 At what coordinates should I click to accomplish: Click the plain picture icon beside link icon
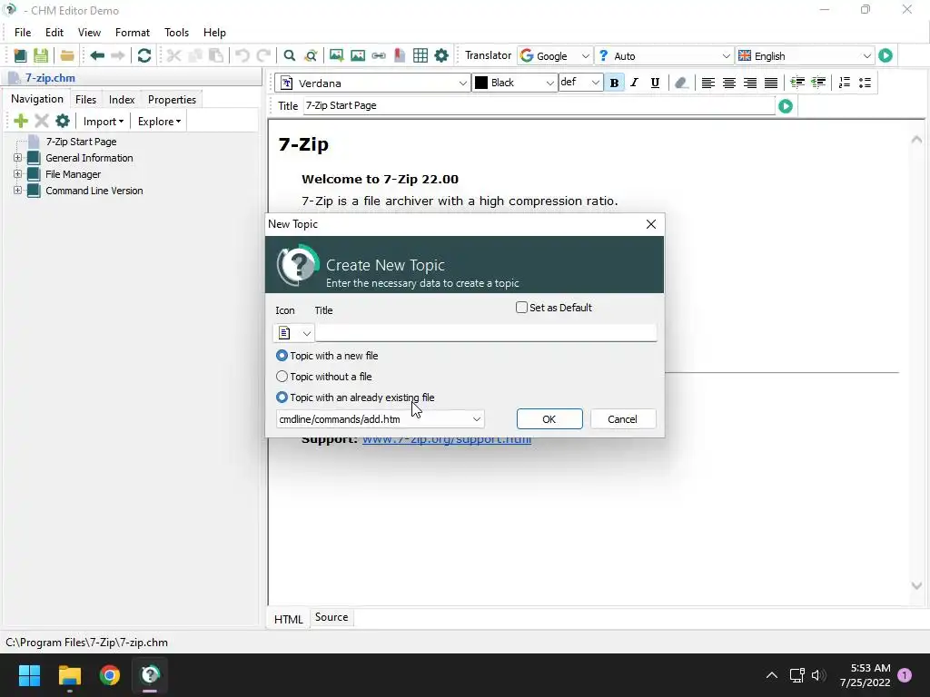[x=358, y=55]
